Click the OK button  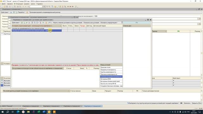tap(181, 103)
